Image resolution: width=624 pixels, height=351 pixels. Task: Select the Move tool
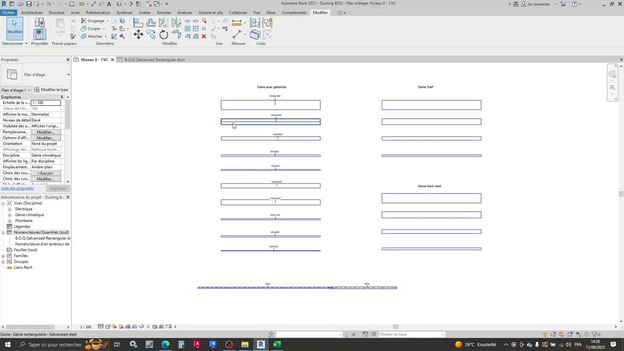138,34
